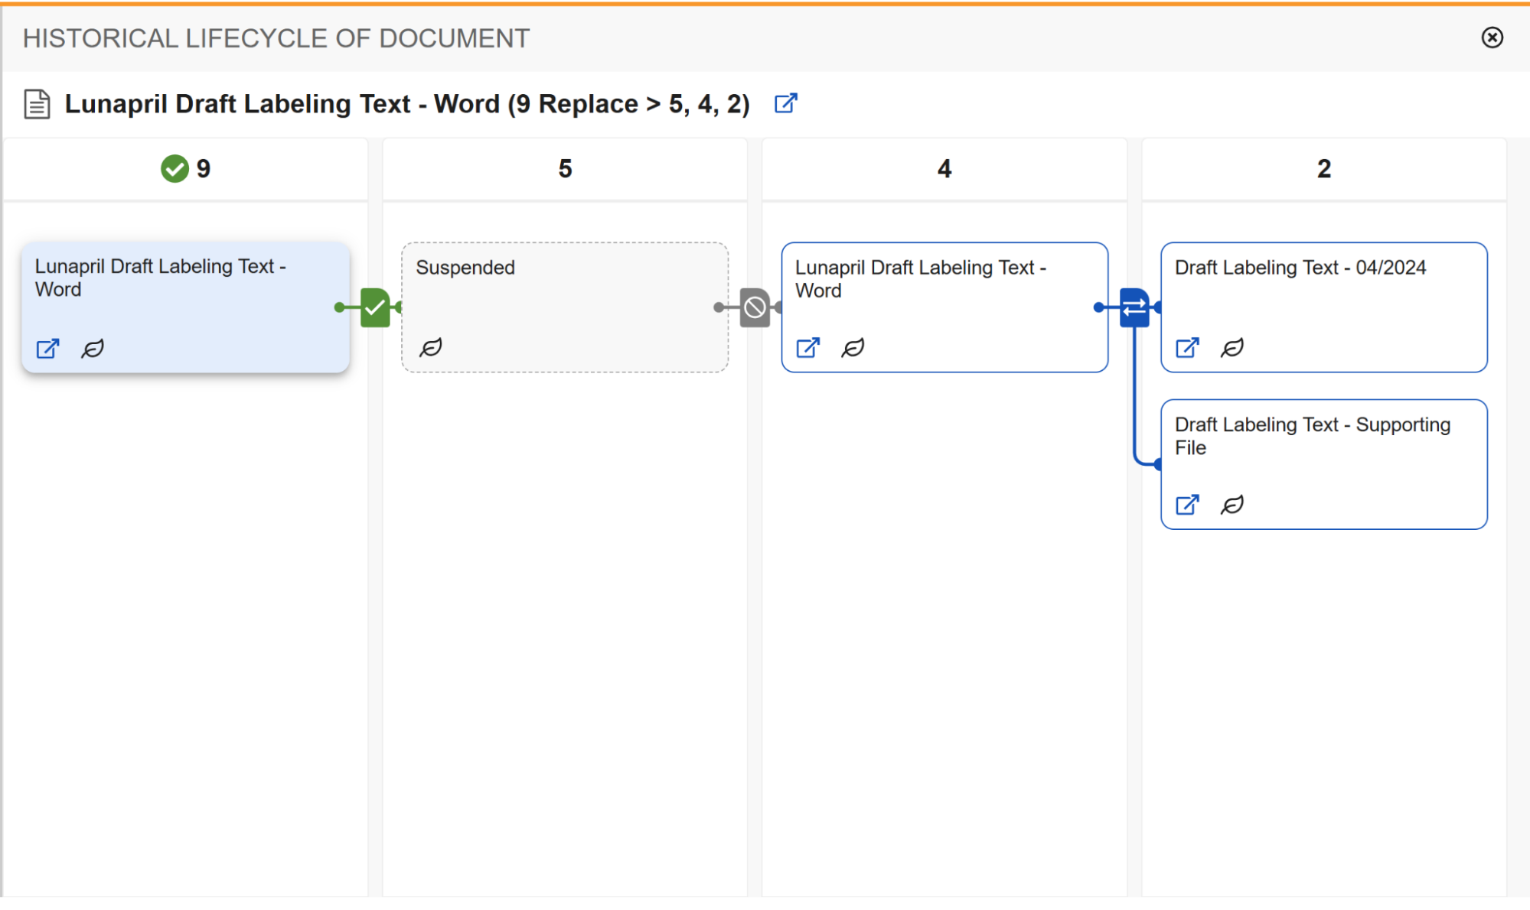This screenshot has width=1530, height=910.
Task: Select Draft Labeling Text - Supporting File card
Action: [x=1324, y=464]
